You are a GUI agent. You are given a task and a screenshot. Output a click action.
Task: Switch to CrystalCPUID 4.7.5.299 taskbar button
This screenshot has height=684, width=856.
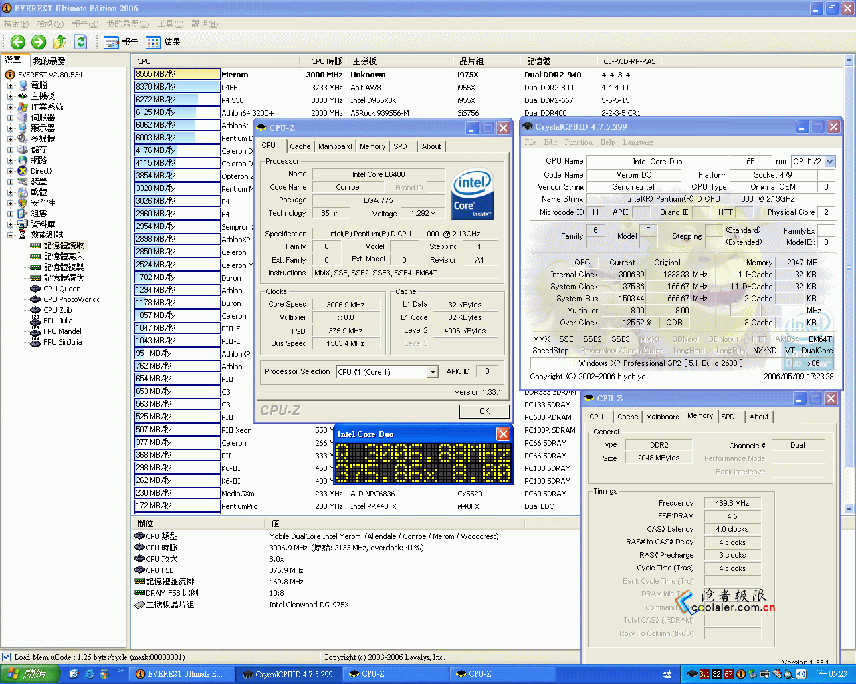tap(288, 675)
